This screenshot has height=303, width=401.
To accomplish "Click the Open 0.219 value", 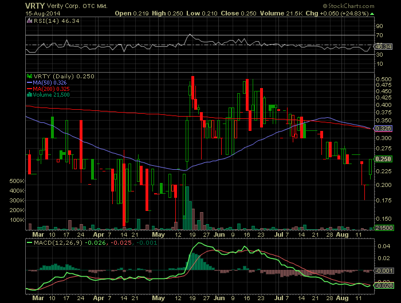I will point(132,13).
